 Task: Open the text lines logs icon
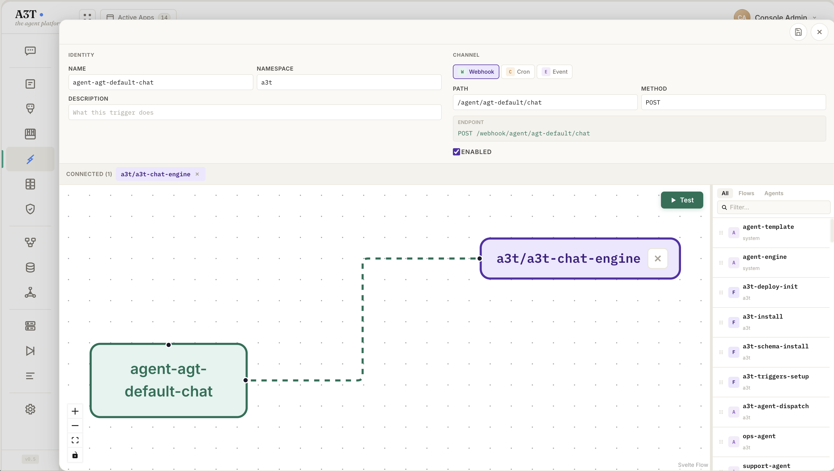(x=30, y=376)
